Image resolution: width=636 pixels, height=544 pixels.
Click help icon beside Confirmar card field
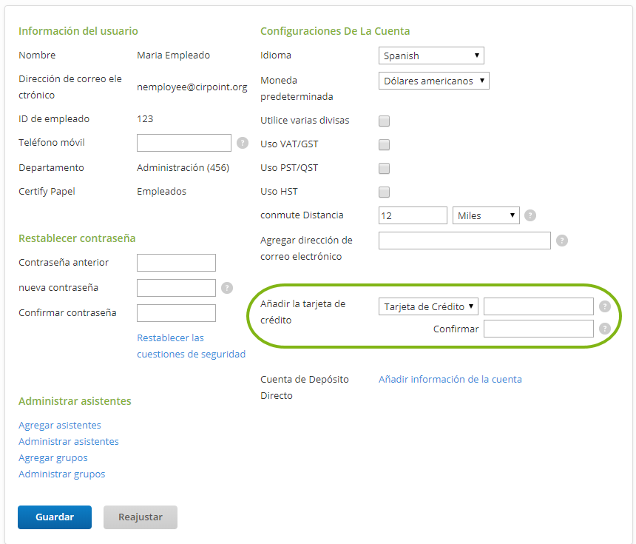pyautogui.click(x=605, y=329)
